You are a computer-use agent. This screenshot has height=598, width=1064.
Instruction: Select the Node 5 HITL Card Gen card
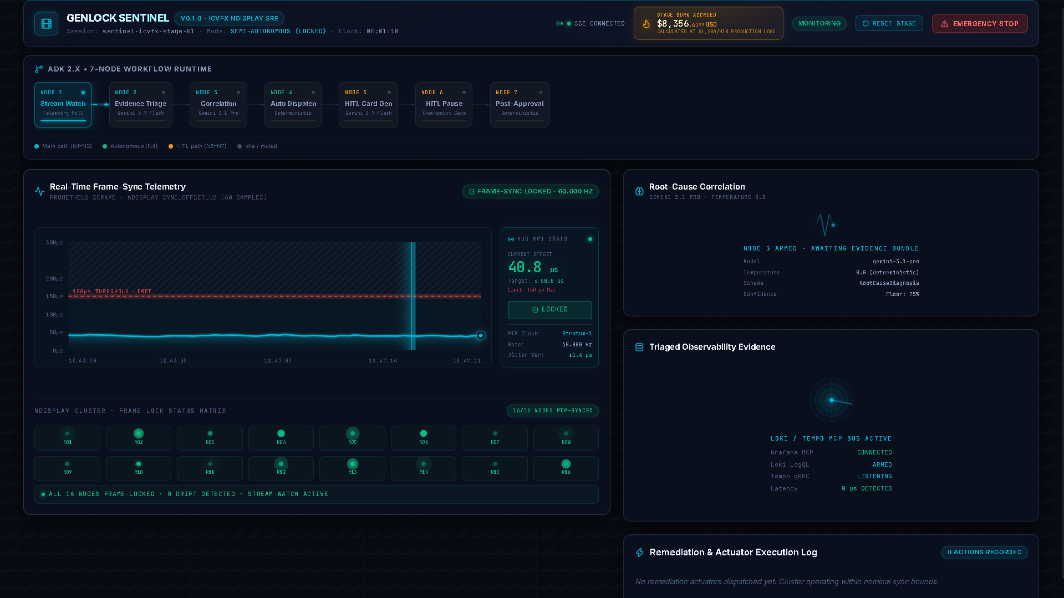(x=368, y=105)
